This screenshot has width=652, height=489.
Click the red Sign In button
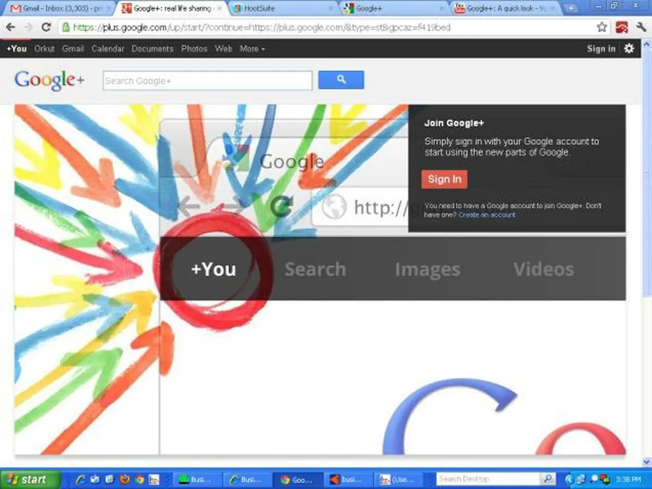444,179
